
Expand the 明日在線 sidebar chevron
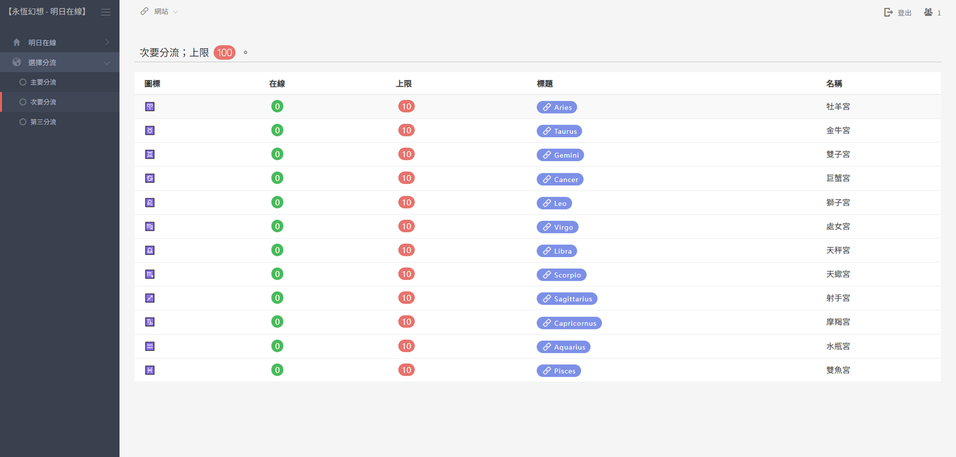[x=107, y=43]
